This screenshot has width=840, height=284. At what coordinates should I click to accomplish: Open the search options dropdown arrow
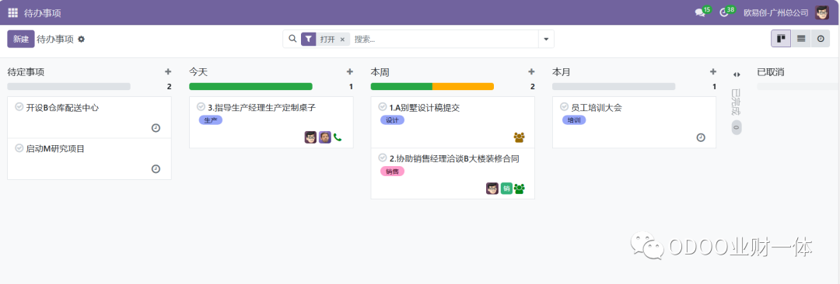[x=546, y=39]
